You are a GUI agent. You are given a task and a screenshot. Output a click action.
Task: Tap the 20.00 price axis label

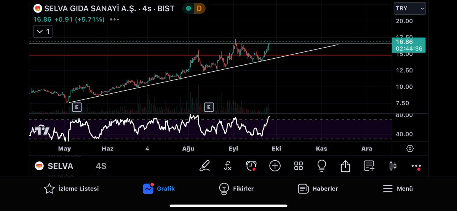pyautogui.click(x=404, y=21)
